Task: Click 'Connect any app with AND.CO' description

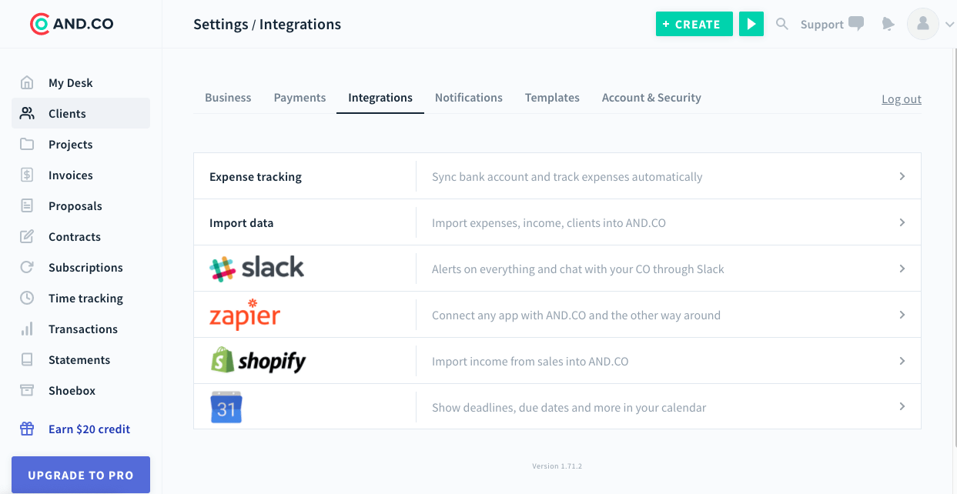Action: (576, 315)
